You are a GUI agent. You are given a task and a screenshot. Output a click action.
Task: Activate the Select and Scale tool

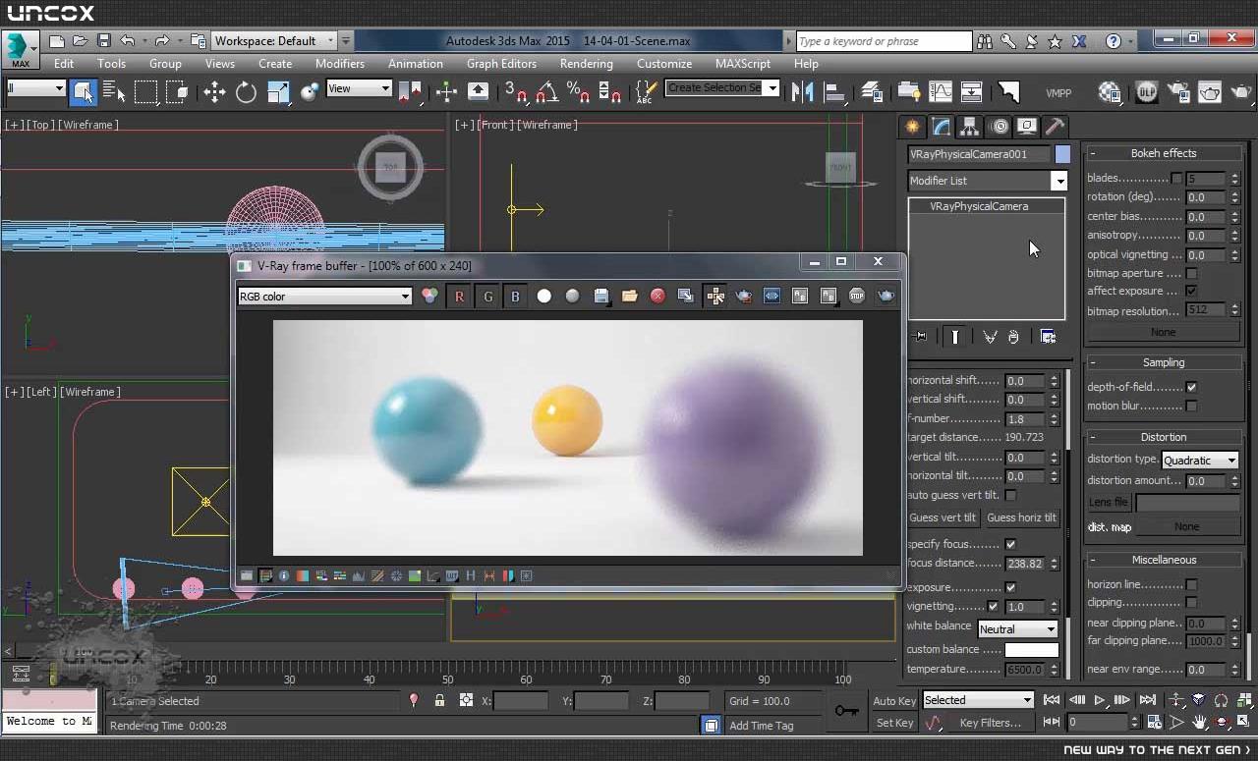[278, 92]
